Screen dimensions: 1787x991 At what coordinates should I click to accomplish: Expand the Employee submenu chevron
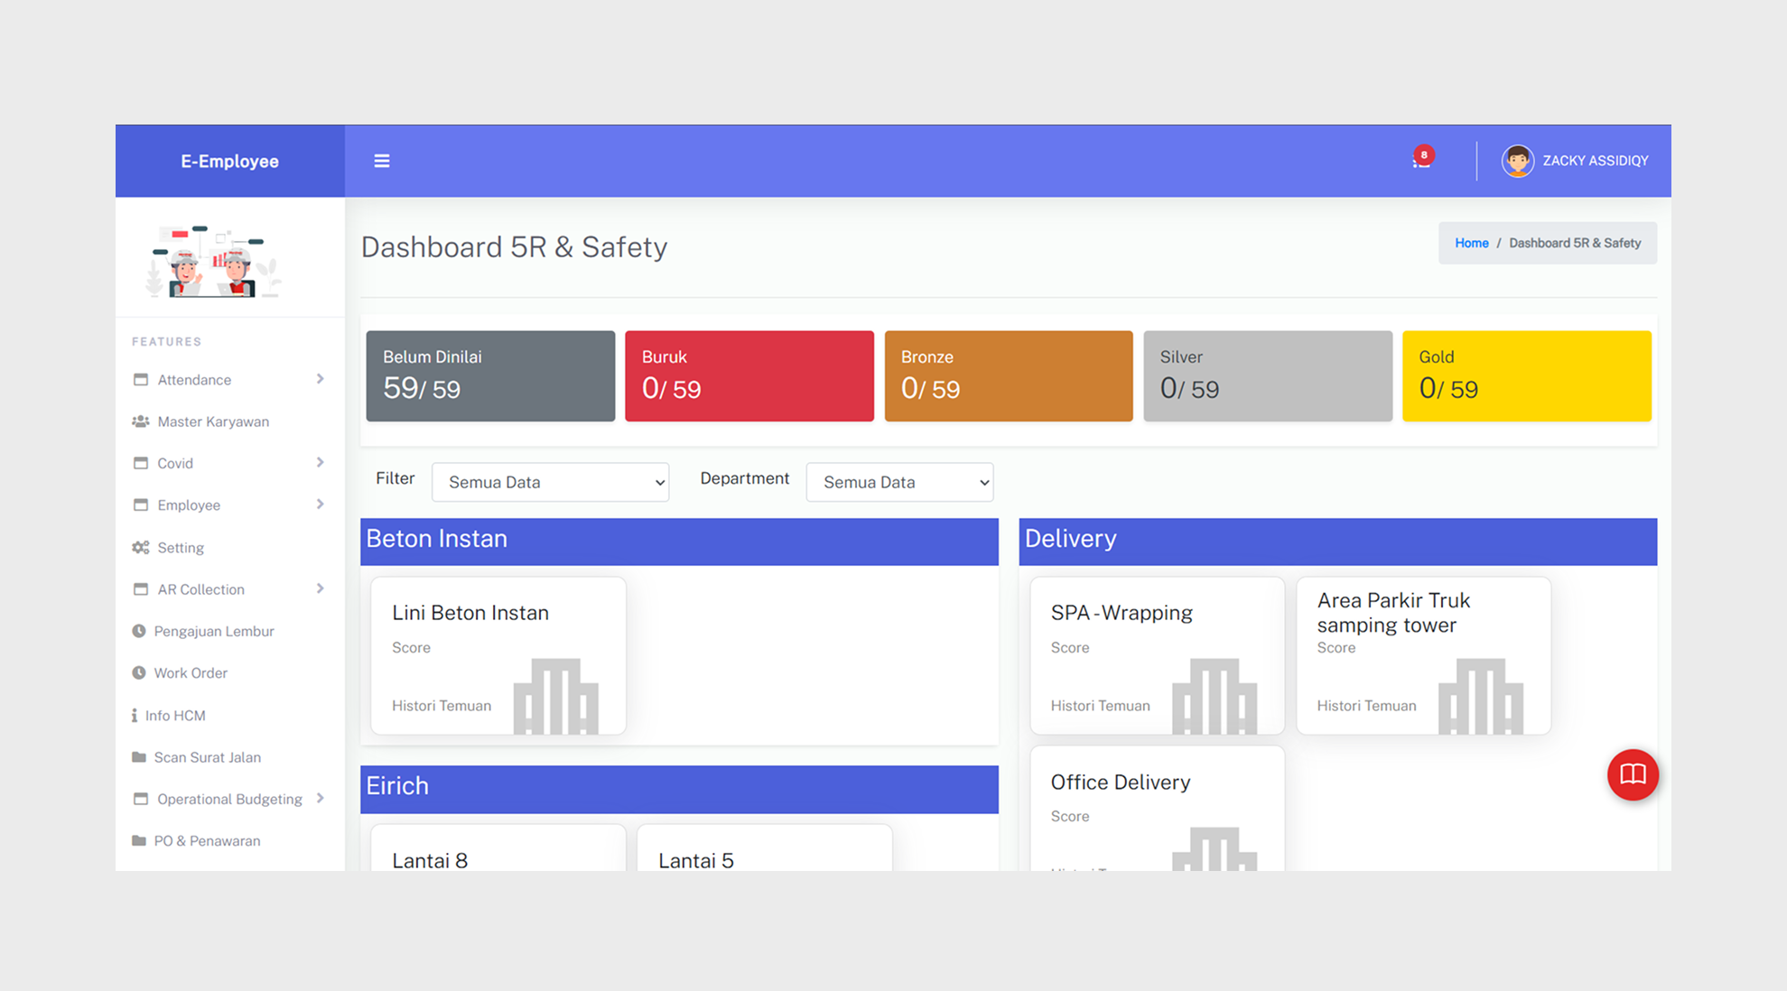click(321, 505)
